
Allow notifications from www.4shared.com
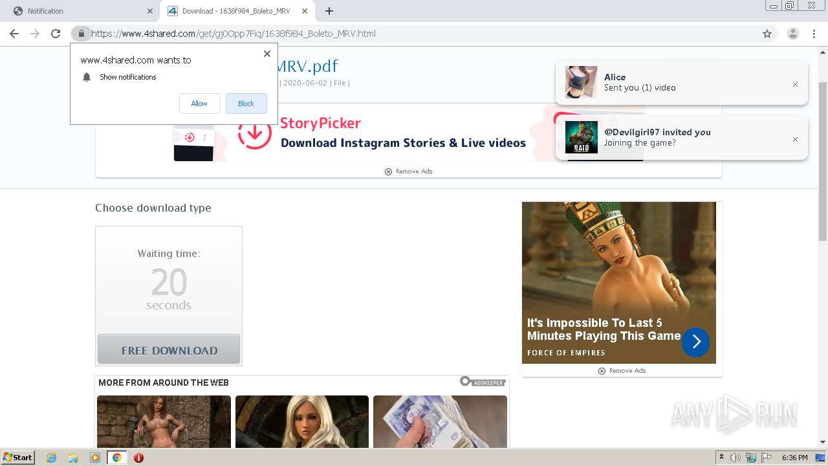(x=199, y=104)
